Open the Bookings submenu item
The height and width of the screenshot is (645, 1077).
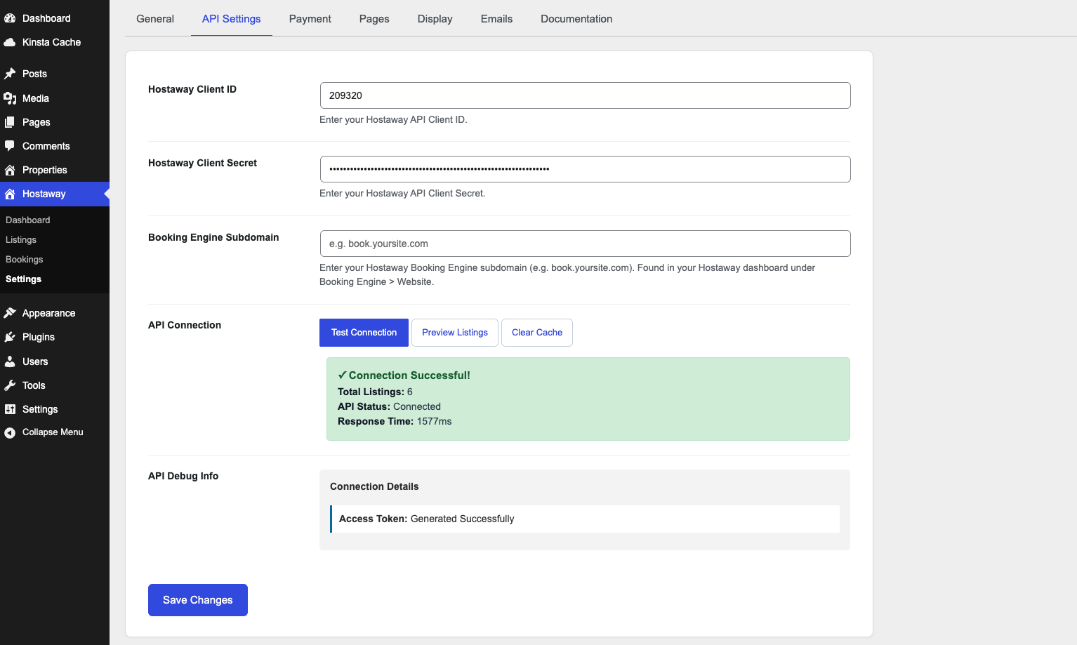[25, 260]
